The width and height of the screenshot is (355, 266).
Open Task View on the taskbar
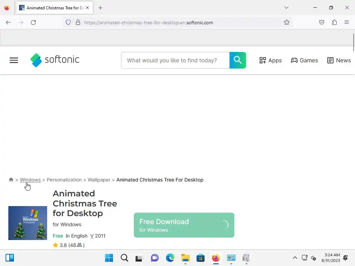pos(139,258)
